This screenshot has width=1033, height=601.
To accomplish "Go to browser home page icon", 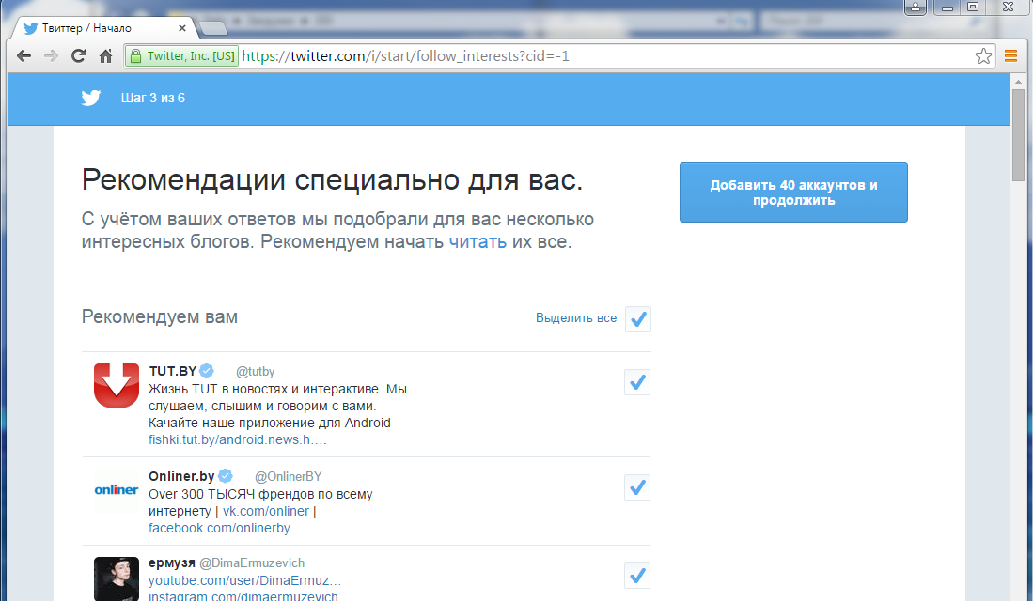I will pos(106,56).
